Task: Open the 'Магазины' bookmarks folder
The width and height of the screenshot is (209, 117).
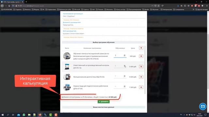Action: click(x=109, y=9)
